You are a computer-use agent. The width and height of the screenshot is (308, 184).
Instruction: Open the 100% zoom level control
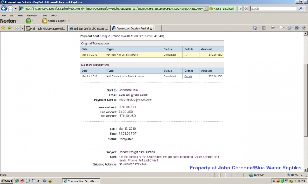coord(294,175)
